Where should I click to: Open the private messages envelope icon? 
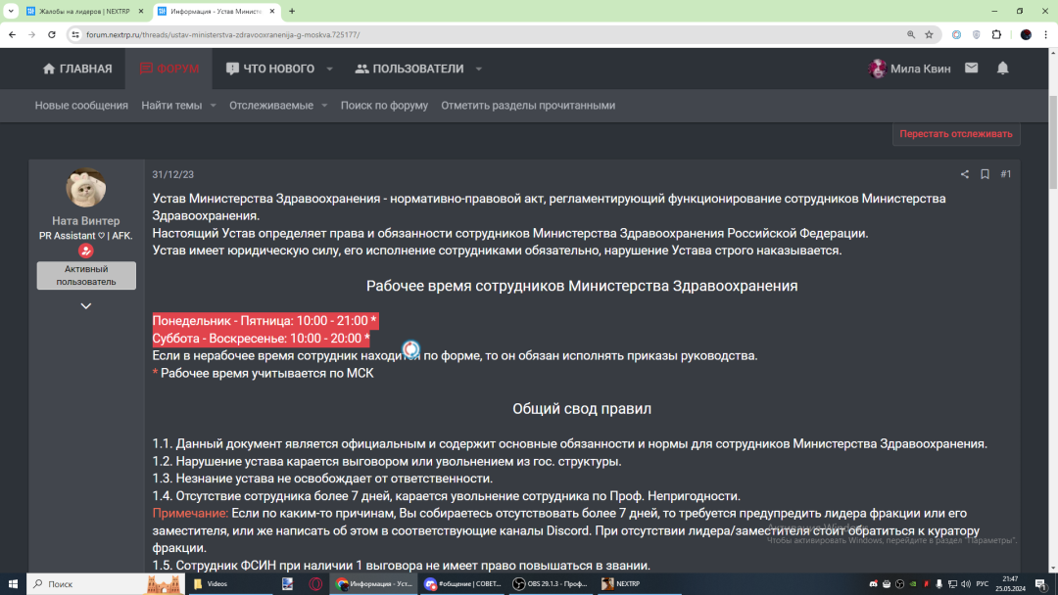[971, 69]
